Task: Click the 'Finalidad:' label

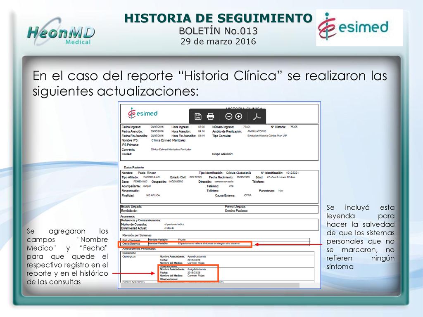Action: click(x=128, y=195)
